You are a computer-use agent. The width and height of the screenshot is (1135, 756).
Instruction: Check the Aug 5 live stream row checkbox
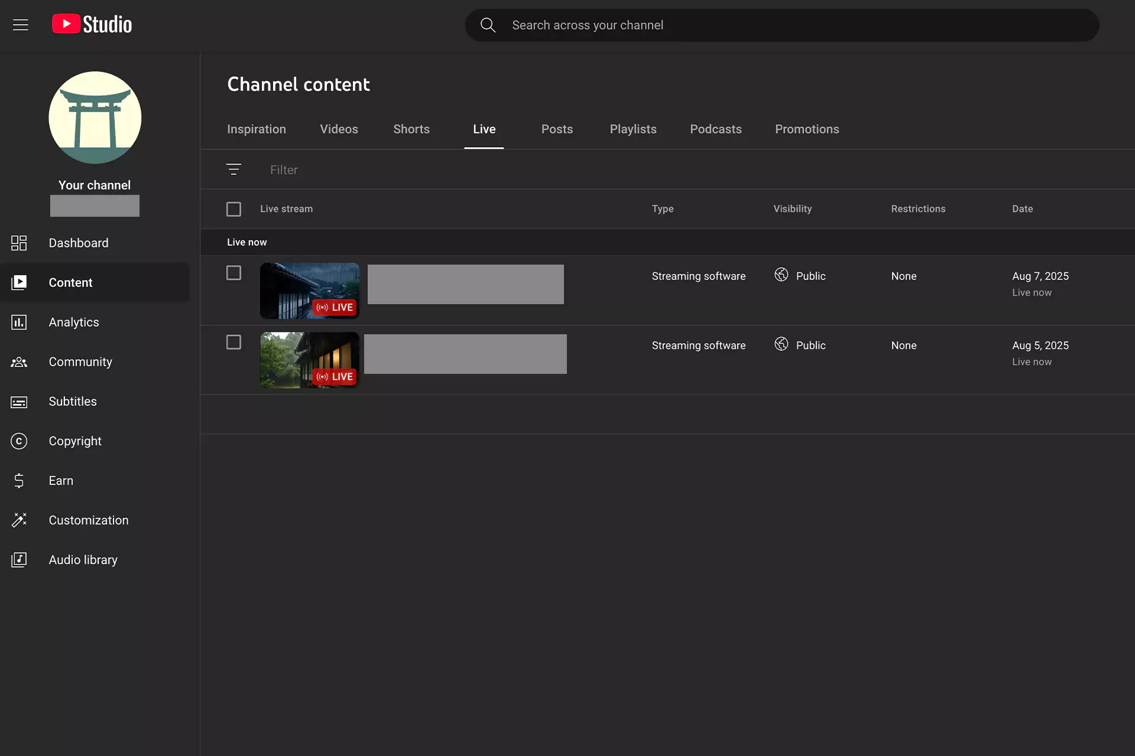coord(234,342)
